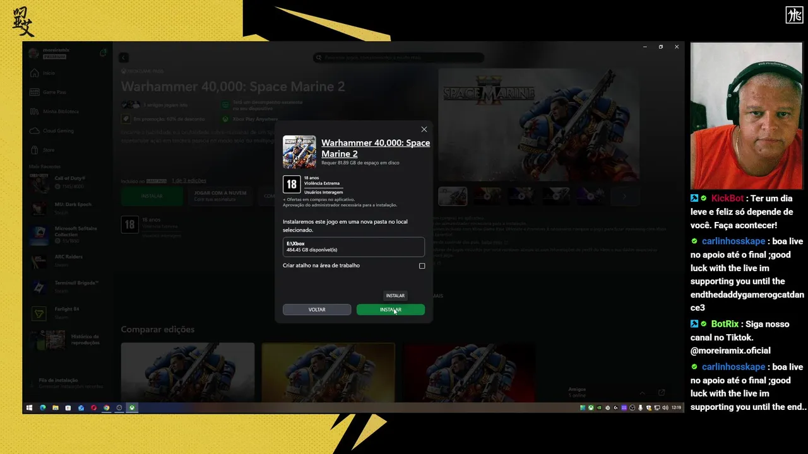Click the Xbox app search field

[398, 57]
